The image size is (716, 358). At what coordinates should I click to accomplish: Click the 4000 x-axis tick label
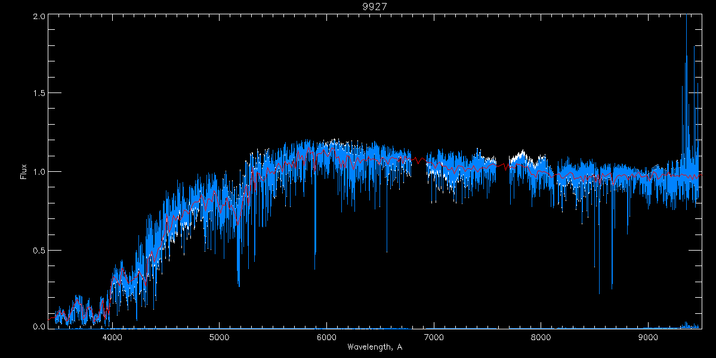(112, 337)
